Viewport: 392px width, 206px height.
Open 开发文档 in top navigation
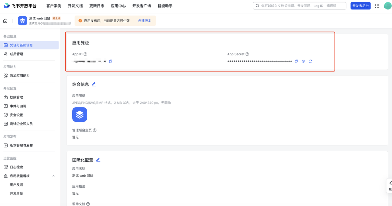75,6
